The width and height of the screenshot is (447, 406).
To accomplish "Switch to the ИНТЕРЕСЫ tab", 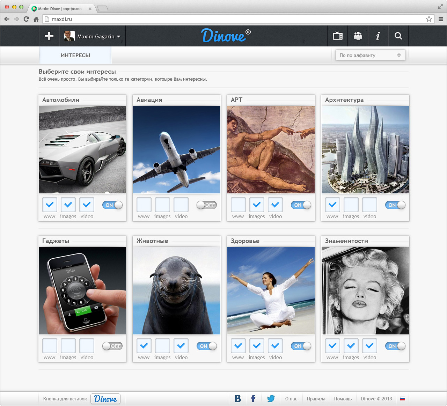I will [75, 56].
